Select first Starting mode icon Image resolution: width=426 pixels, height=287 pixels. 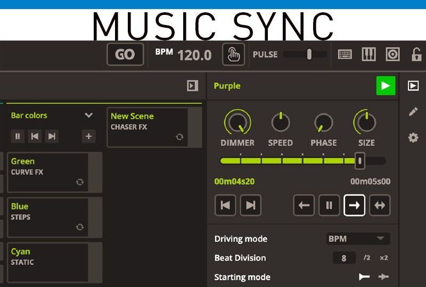pos(364,277)
